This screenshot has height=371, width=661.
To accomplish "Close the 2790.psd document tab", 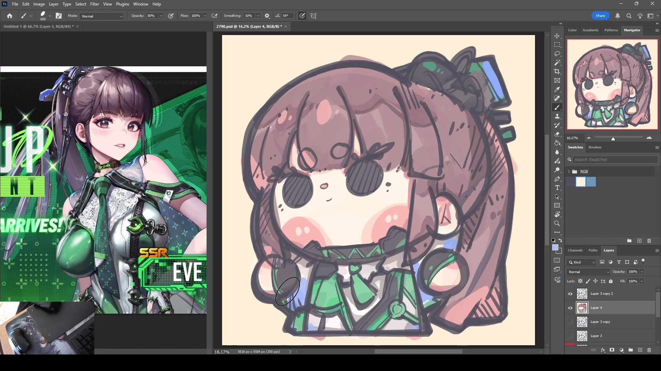I will (285, 26).
